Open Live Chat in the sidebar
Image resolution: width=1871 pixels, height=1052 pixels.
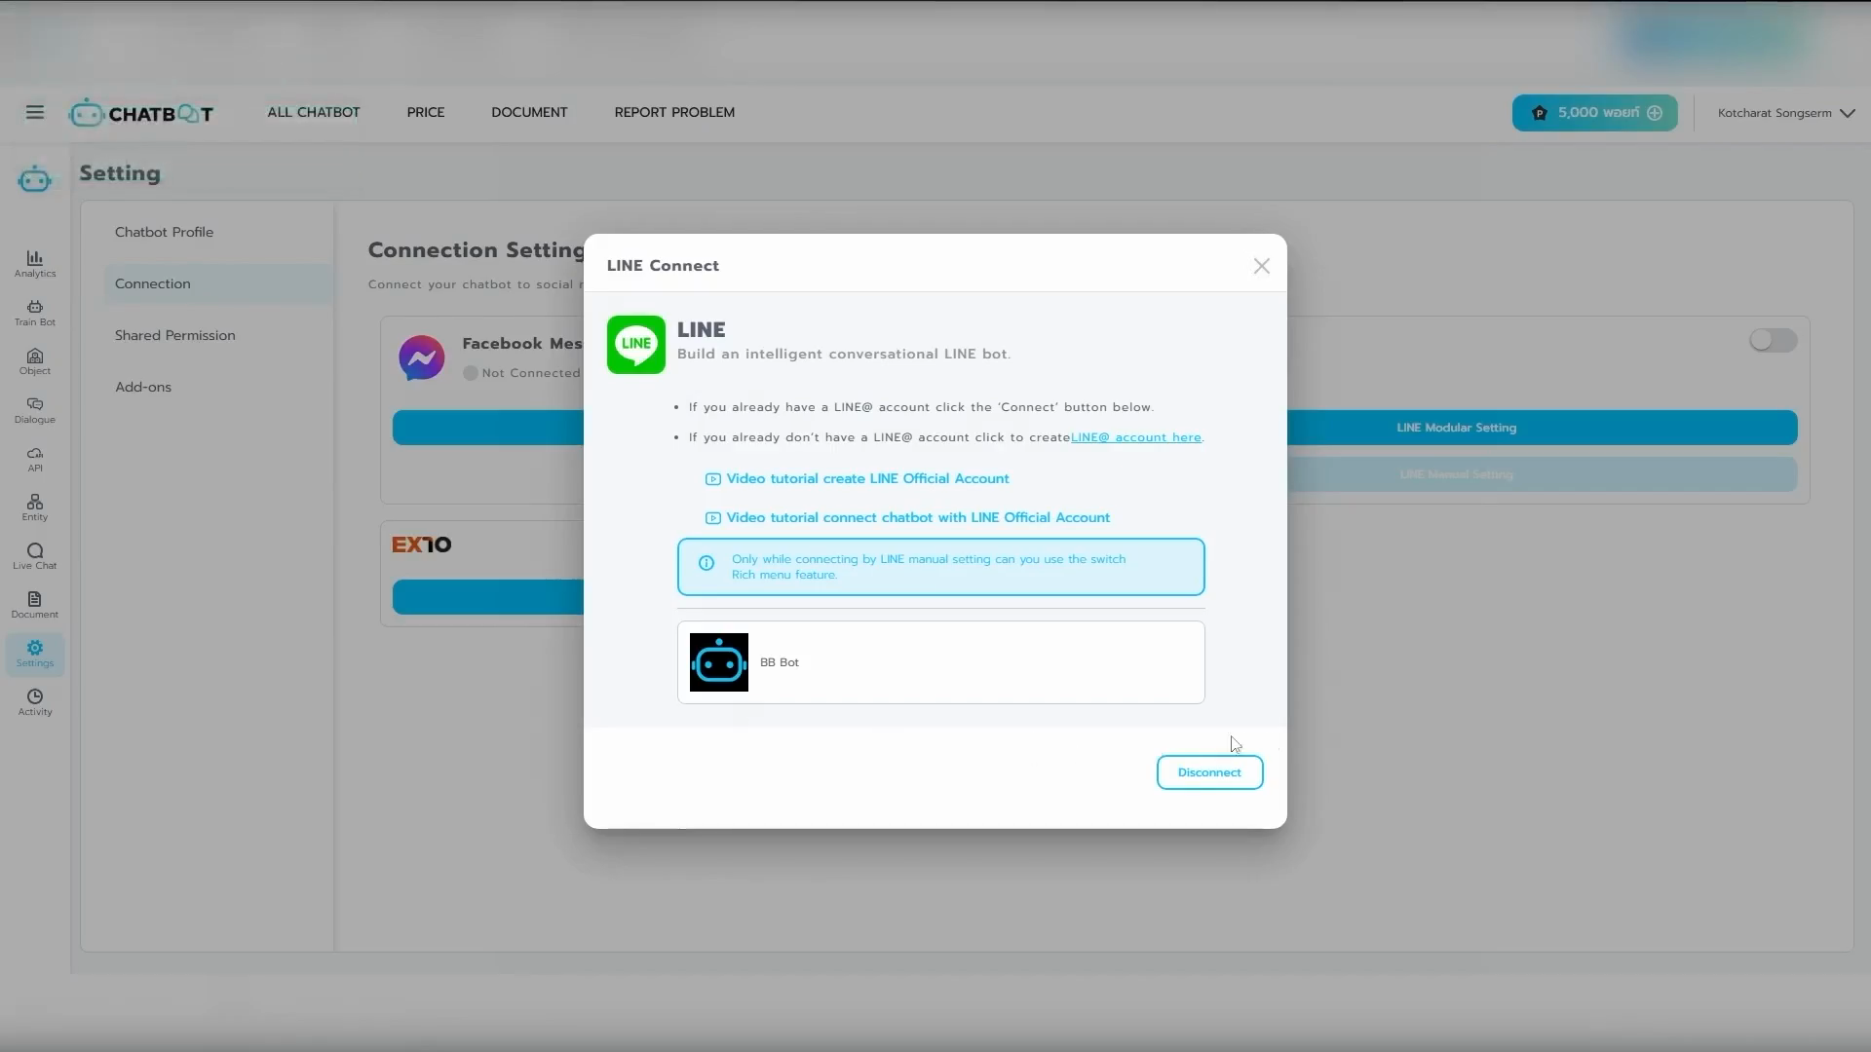click(x=35, y=555)
